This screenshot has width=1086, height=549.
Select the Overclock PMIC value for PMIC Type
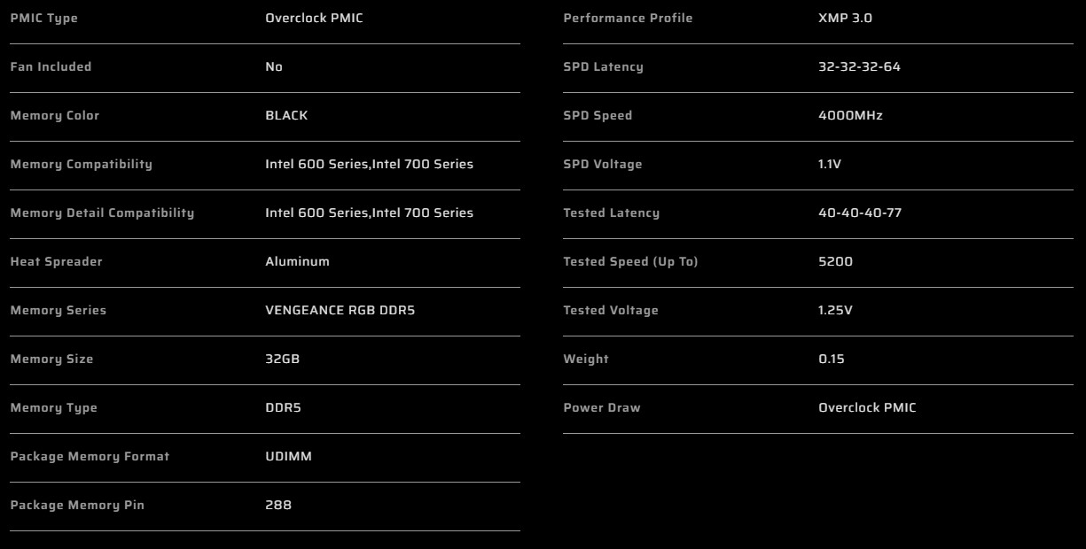(314, 19)
